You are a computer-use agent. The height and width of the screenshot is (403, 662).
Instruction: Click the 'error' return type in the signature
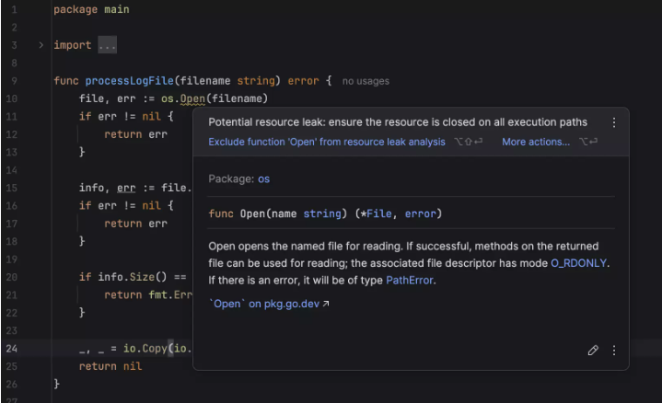tap(303, 81)
